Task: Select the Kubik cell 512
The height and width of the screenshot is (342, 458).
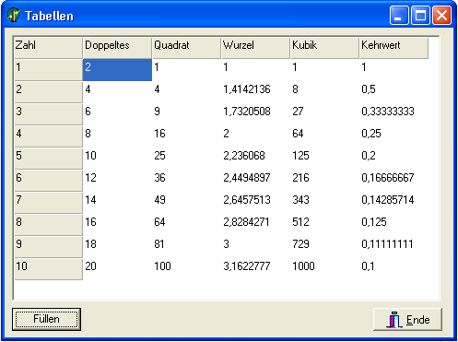Action: pyautogui.click(x=324, y=225)
